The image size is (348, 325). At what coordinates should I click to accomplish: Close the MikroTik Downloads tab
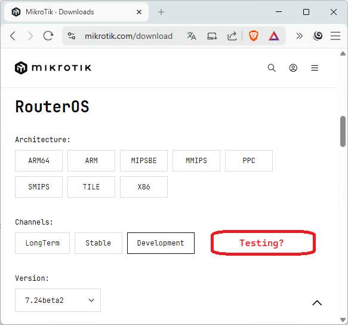[x=139, y=12]
